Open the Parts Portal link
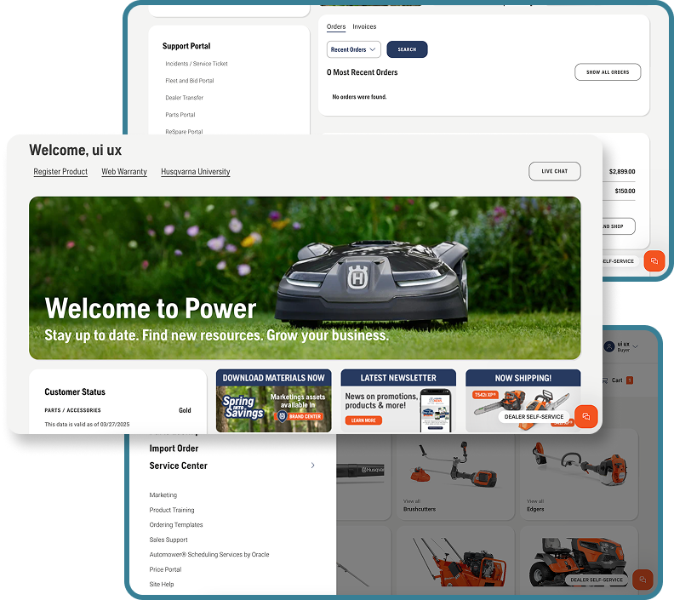This screenshot has width=674, height=600. click(180, 115)
